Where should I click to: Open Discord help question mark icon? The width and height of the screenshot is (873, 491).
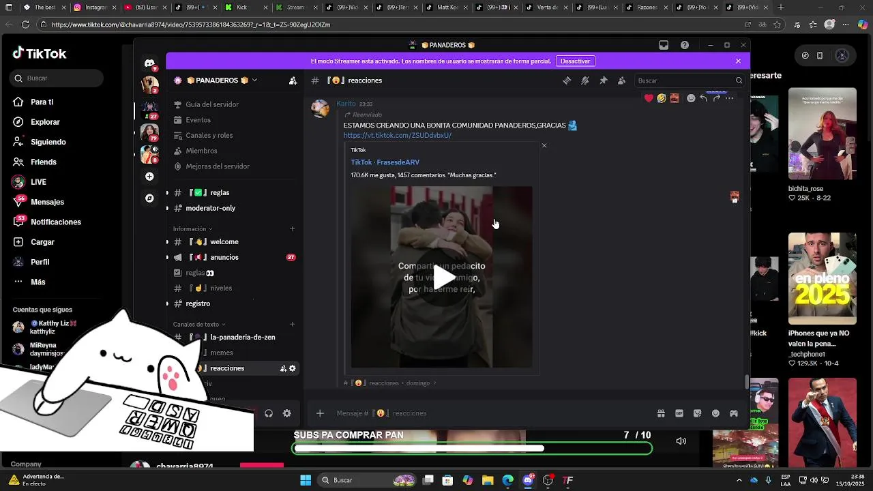point(685,45)
